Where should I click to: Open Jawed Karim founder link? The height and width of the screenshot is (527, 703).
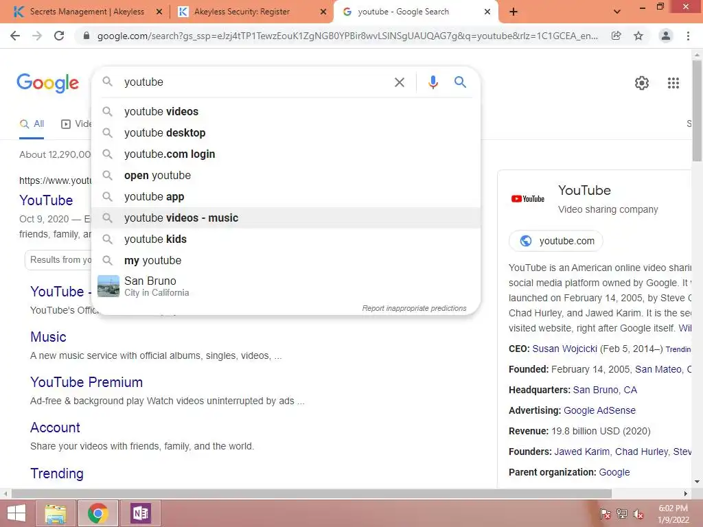pos(581,452)
